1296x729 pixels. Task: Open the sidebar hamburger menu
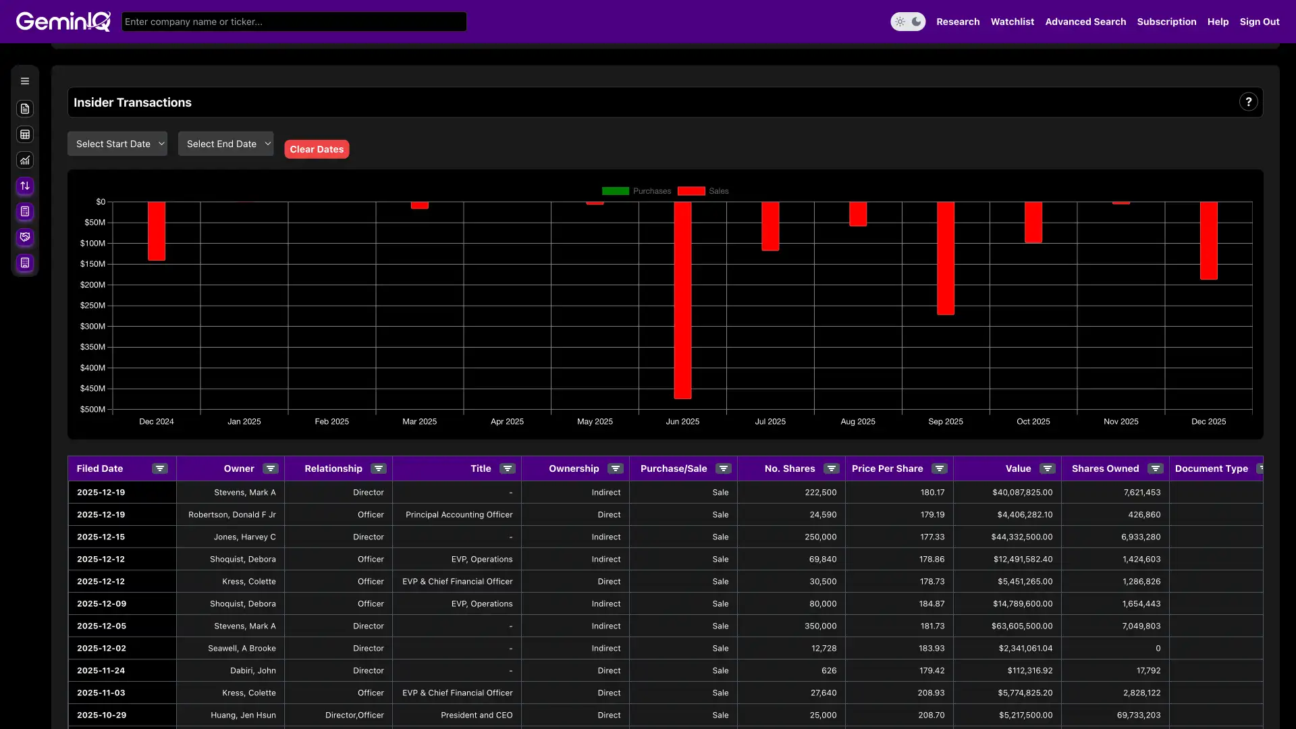25,80
